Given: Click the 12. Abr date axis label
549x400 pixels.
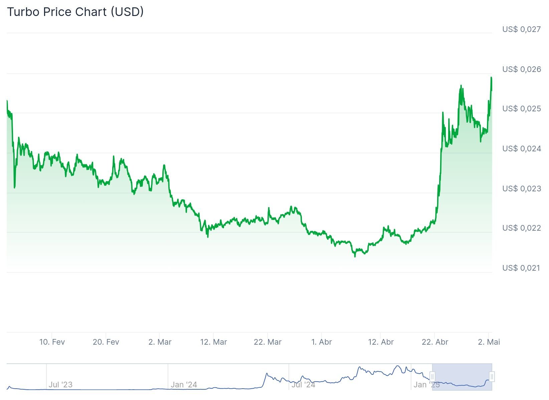Looking at the screenshot, I should pyautogui.click(x=381, y=342).
